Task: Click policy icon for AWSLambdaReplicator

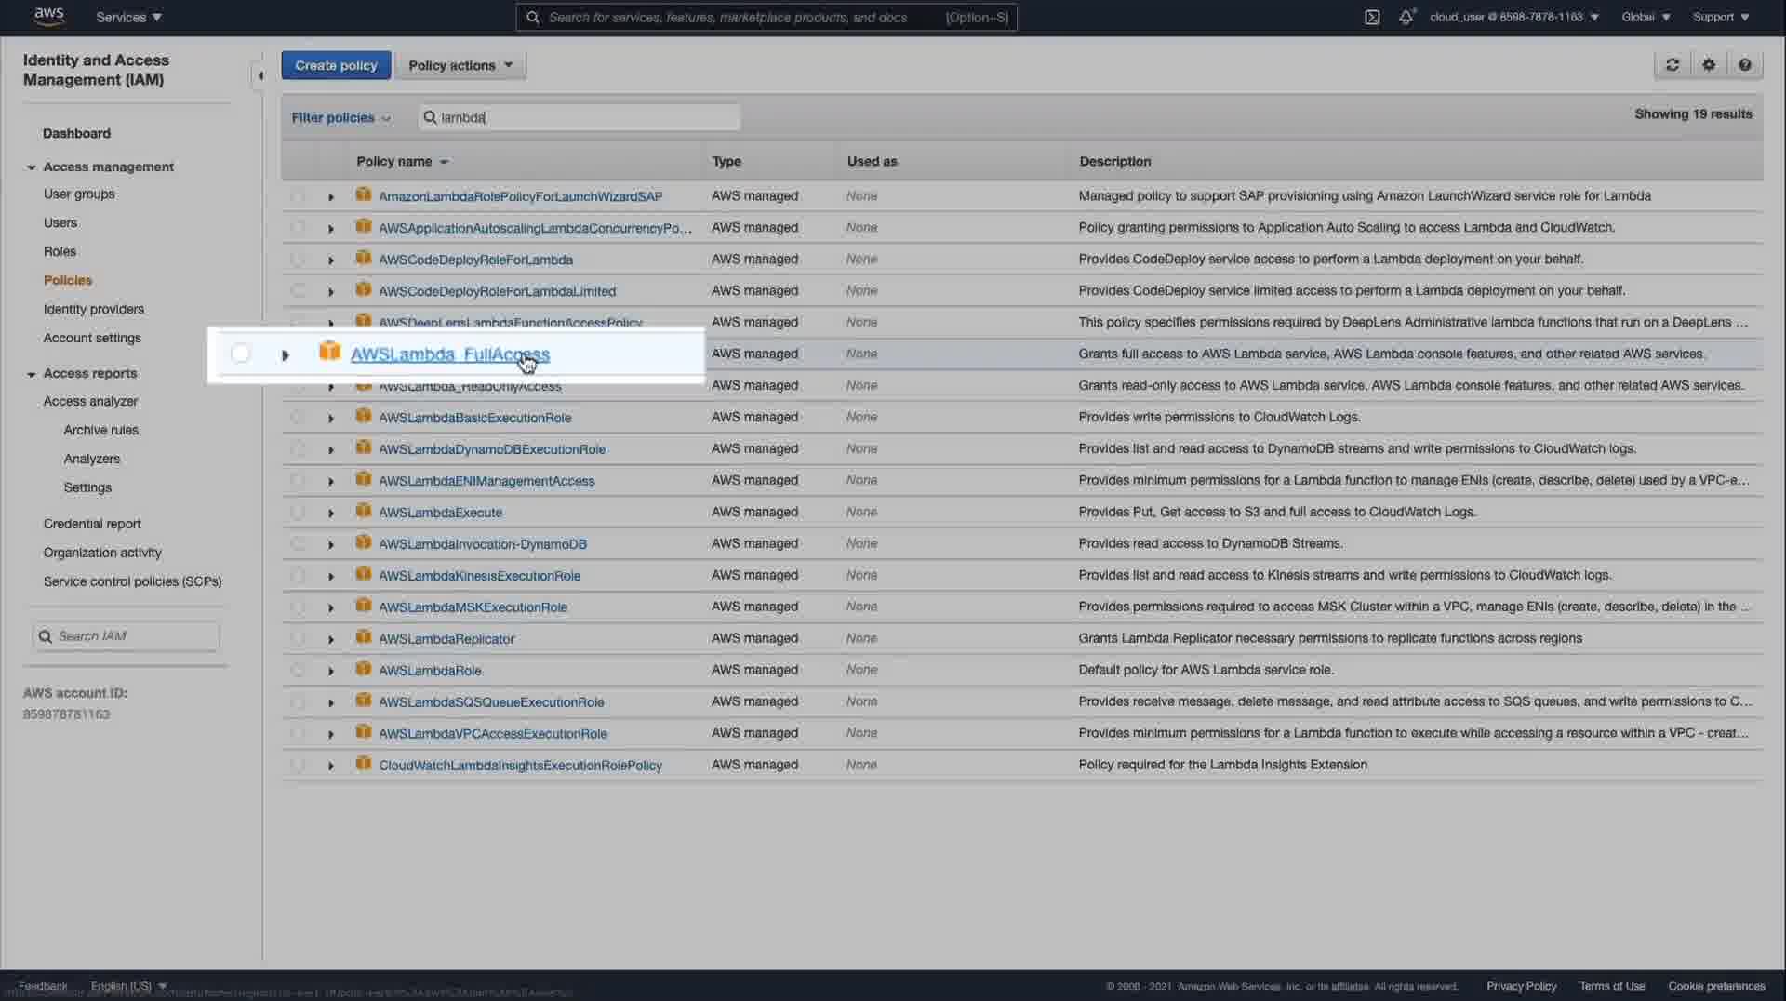Action: 364,638
